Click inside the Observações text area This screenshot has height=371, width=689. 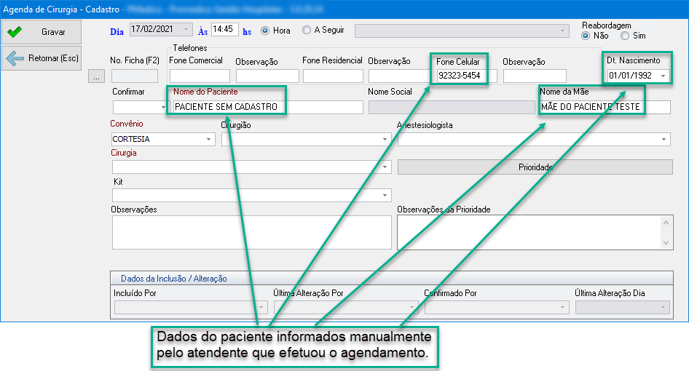(251, 232)
